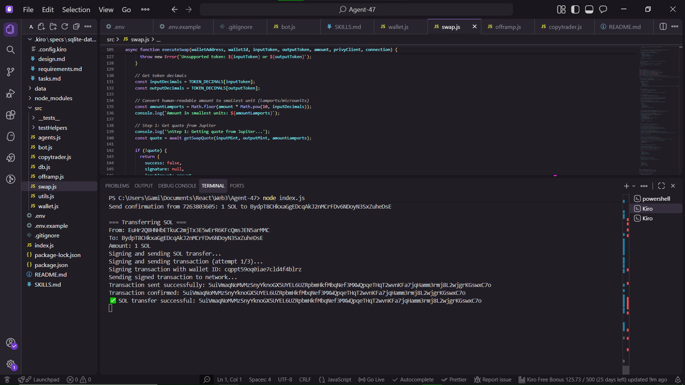The image size is (685, 385).
Task: Go back using the left arrow
Action: pyautogui.click(x=175, y=10)
